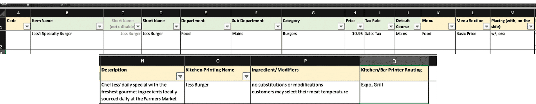Open the Price filter dropdown
536x104 pixels.
point(360,26)
